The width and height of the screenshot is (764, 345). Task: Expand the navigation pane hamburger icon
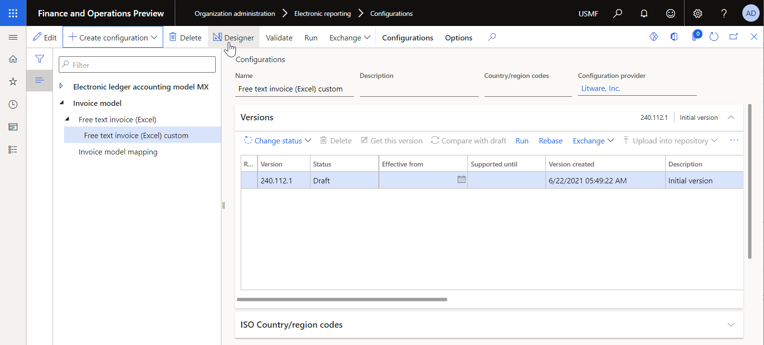(x=13, y=38)
